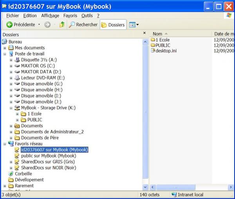Click the Mes documents folder icon
This screenshot has height=199, width=235.
pyautogui.click(x=11, y=48)
